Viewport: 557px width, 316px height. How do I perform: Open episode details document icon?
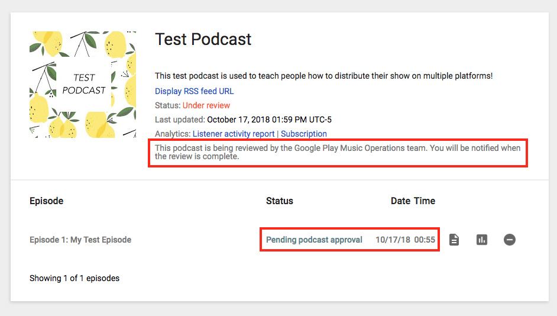pyautogui.click(x=454, y=240)
